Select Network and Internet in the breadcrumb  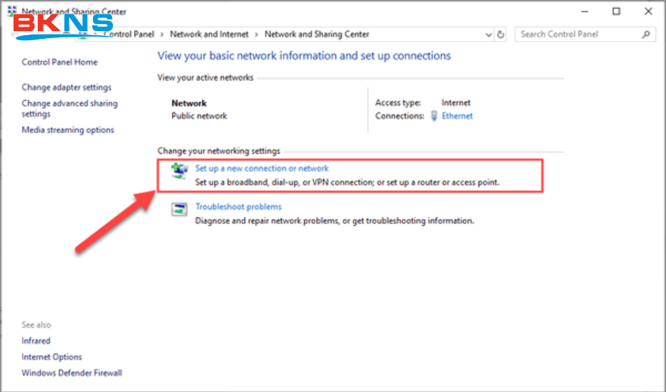pyautogui.click(x=209, y=34)
